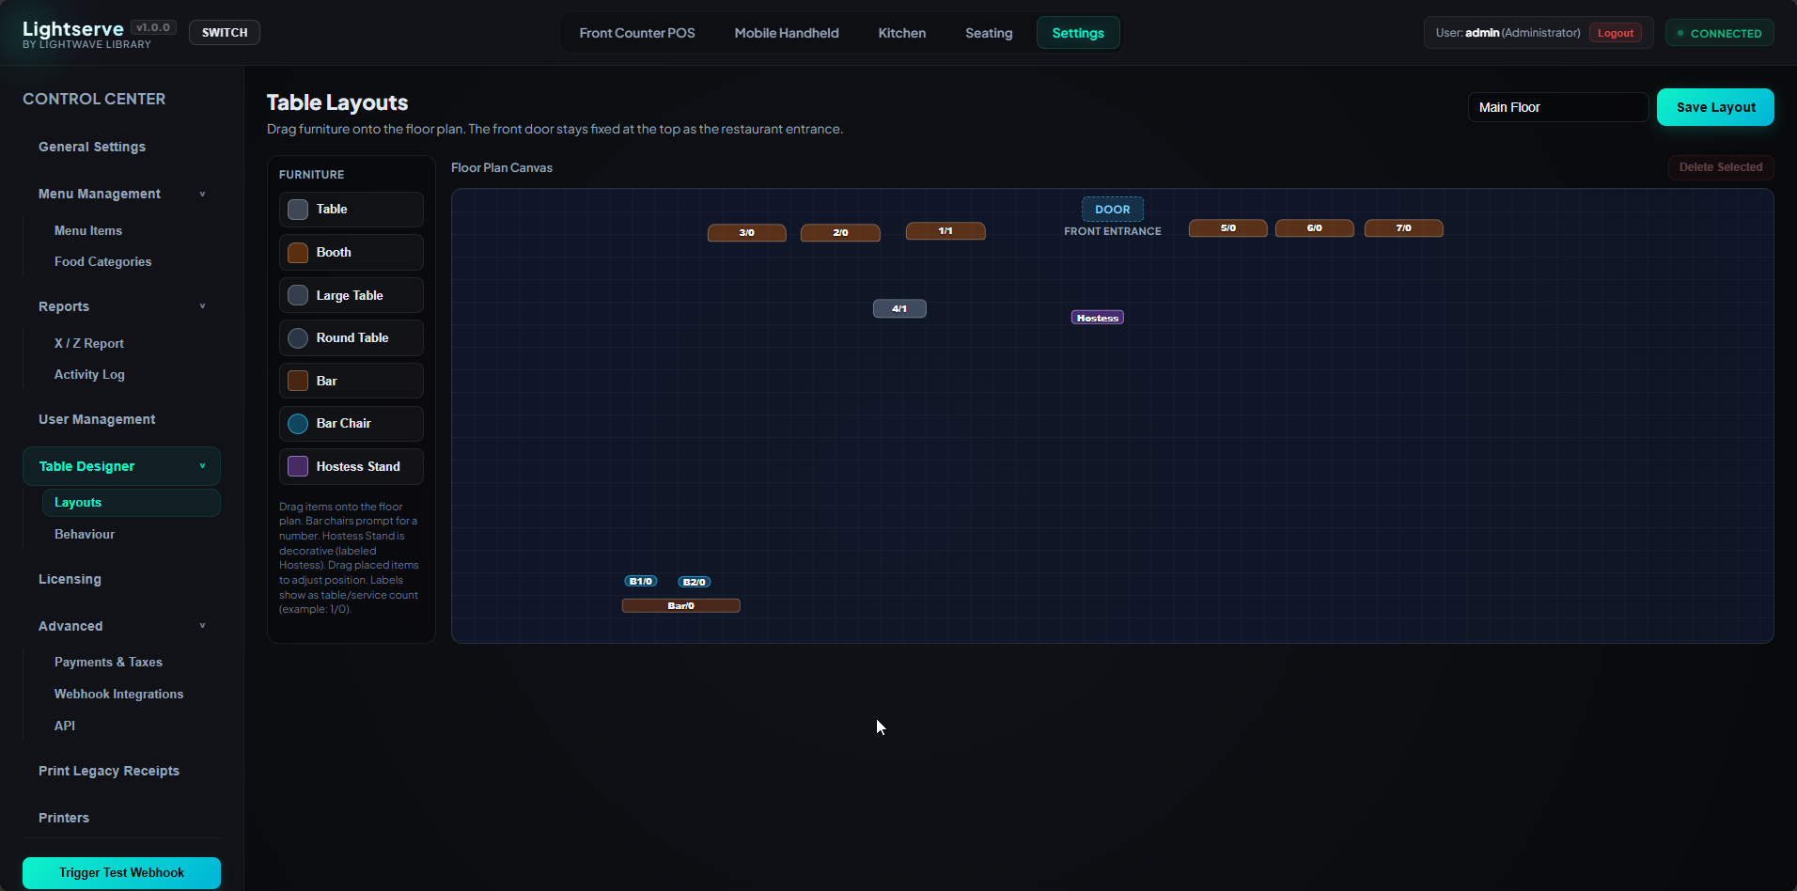Screen dimensions: 1797x891
Task: Click Delete Selected button
Action: tap(1721, 167)
